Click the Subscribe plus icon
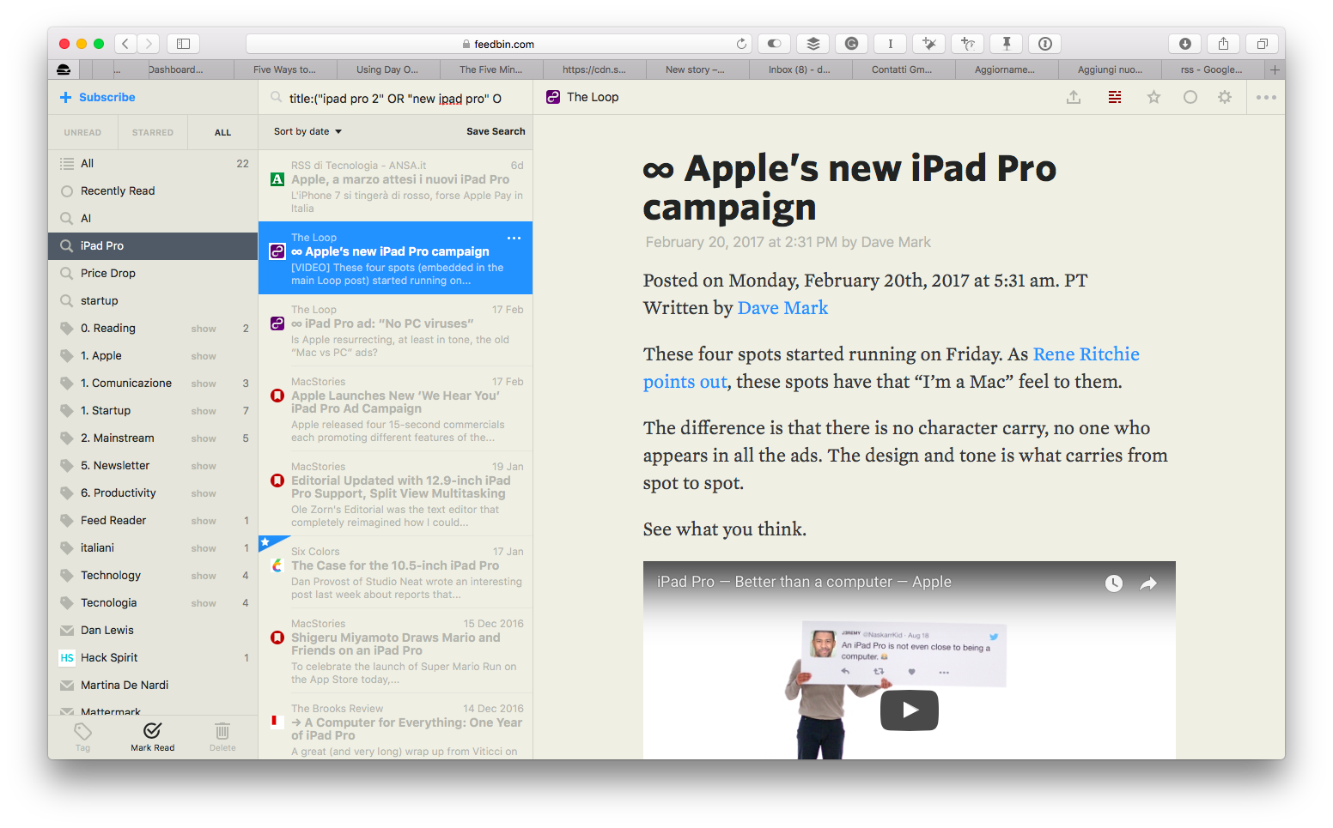 [65, 98]
